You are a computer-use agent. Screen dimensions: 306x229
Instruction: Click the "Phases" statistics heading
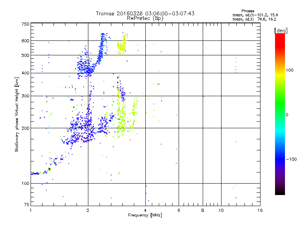tap(247, 11)
